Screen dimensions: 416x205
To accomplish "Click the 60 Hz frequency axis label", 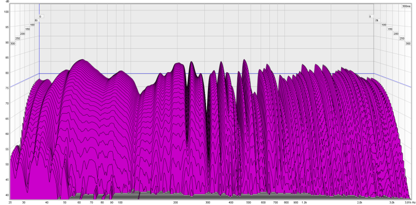I will [x=79, y=202].
